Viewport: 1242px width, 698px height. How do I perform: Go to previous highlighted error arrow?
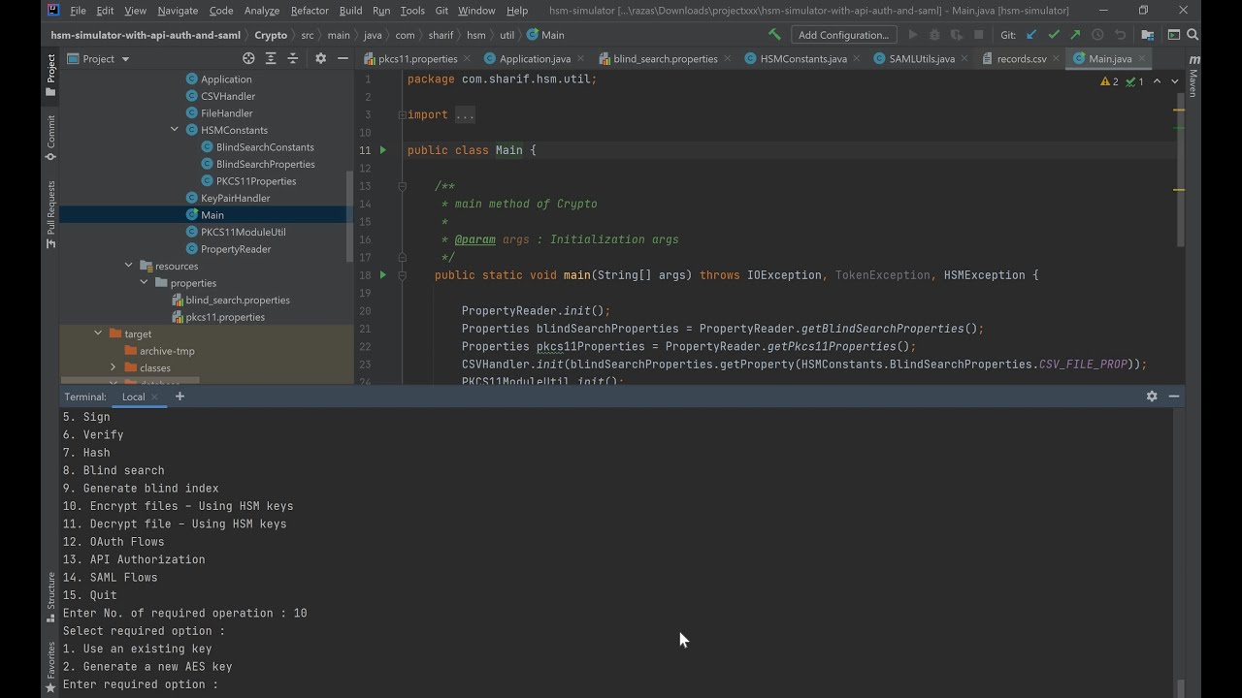tap(1157, 81)
